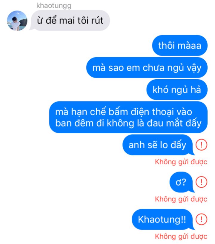Select the 'thôi màaa' message bubble

[x=180, y=45]
